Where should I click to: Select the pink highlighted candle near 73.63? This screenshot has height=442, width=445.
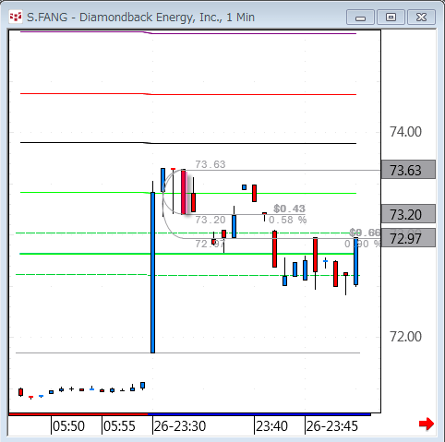point(184,192)
